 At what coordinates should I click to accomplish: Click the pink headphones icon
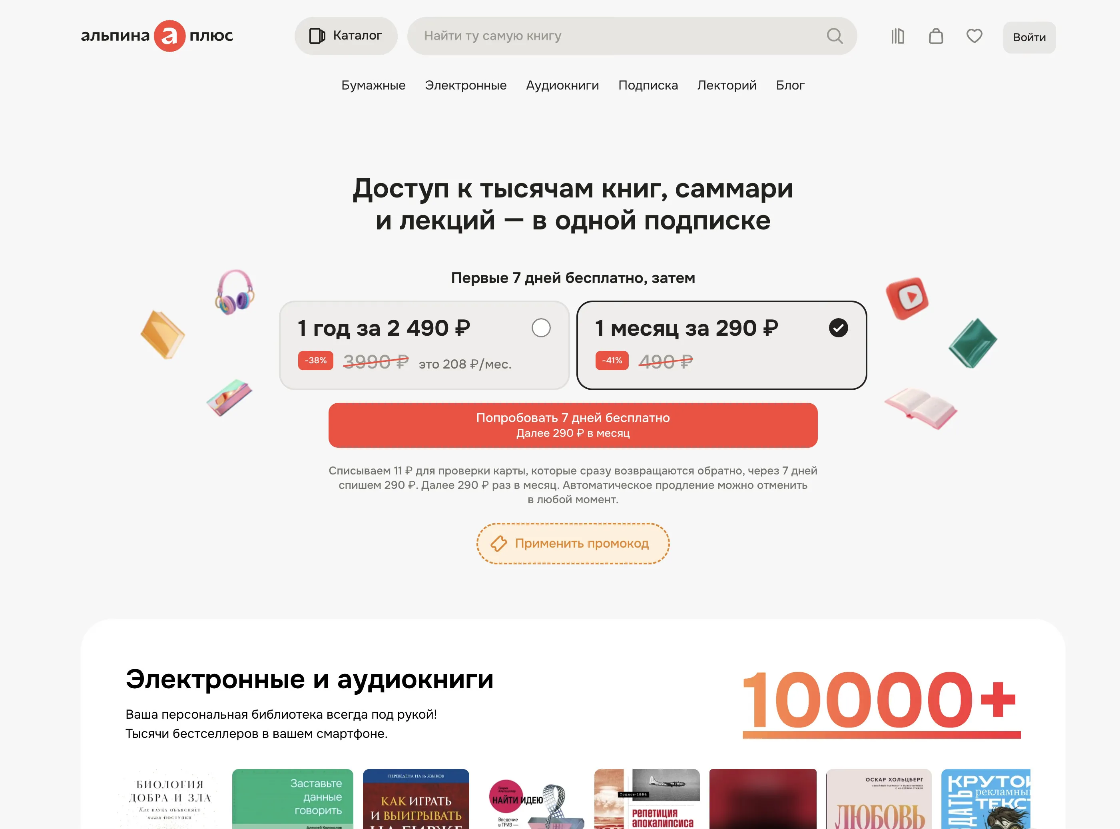[x=234, y=291]
